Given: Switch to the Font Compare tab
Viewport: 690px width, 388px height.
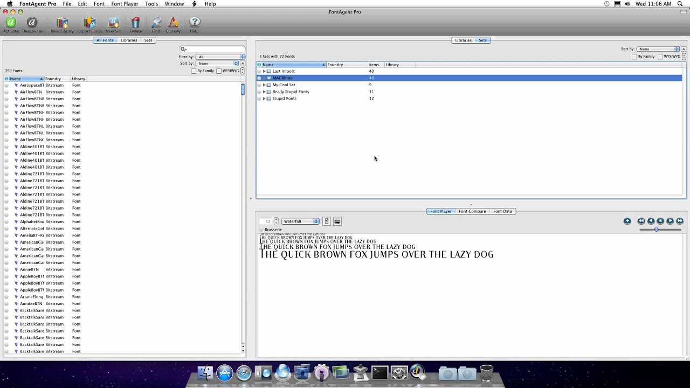Looking at the screenshot, I should pyautogui.click(x=472, y=211).
